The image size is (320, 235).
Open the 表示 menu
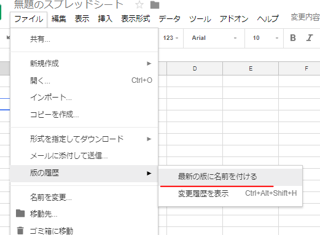point(82,19)
